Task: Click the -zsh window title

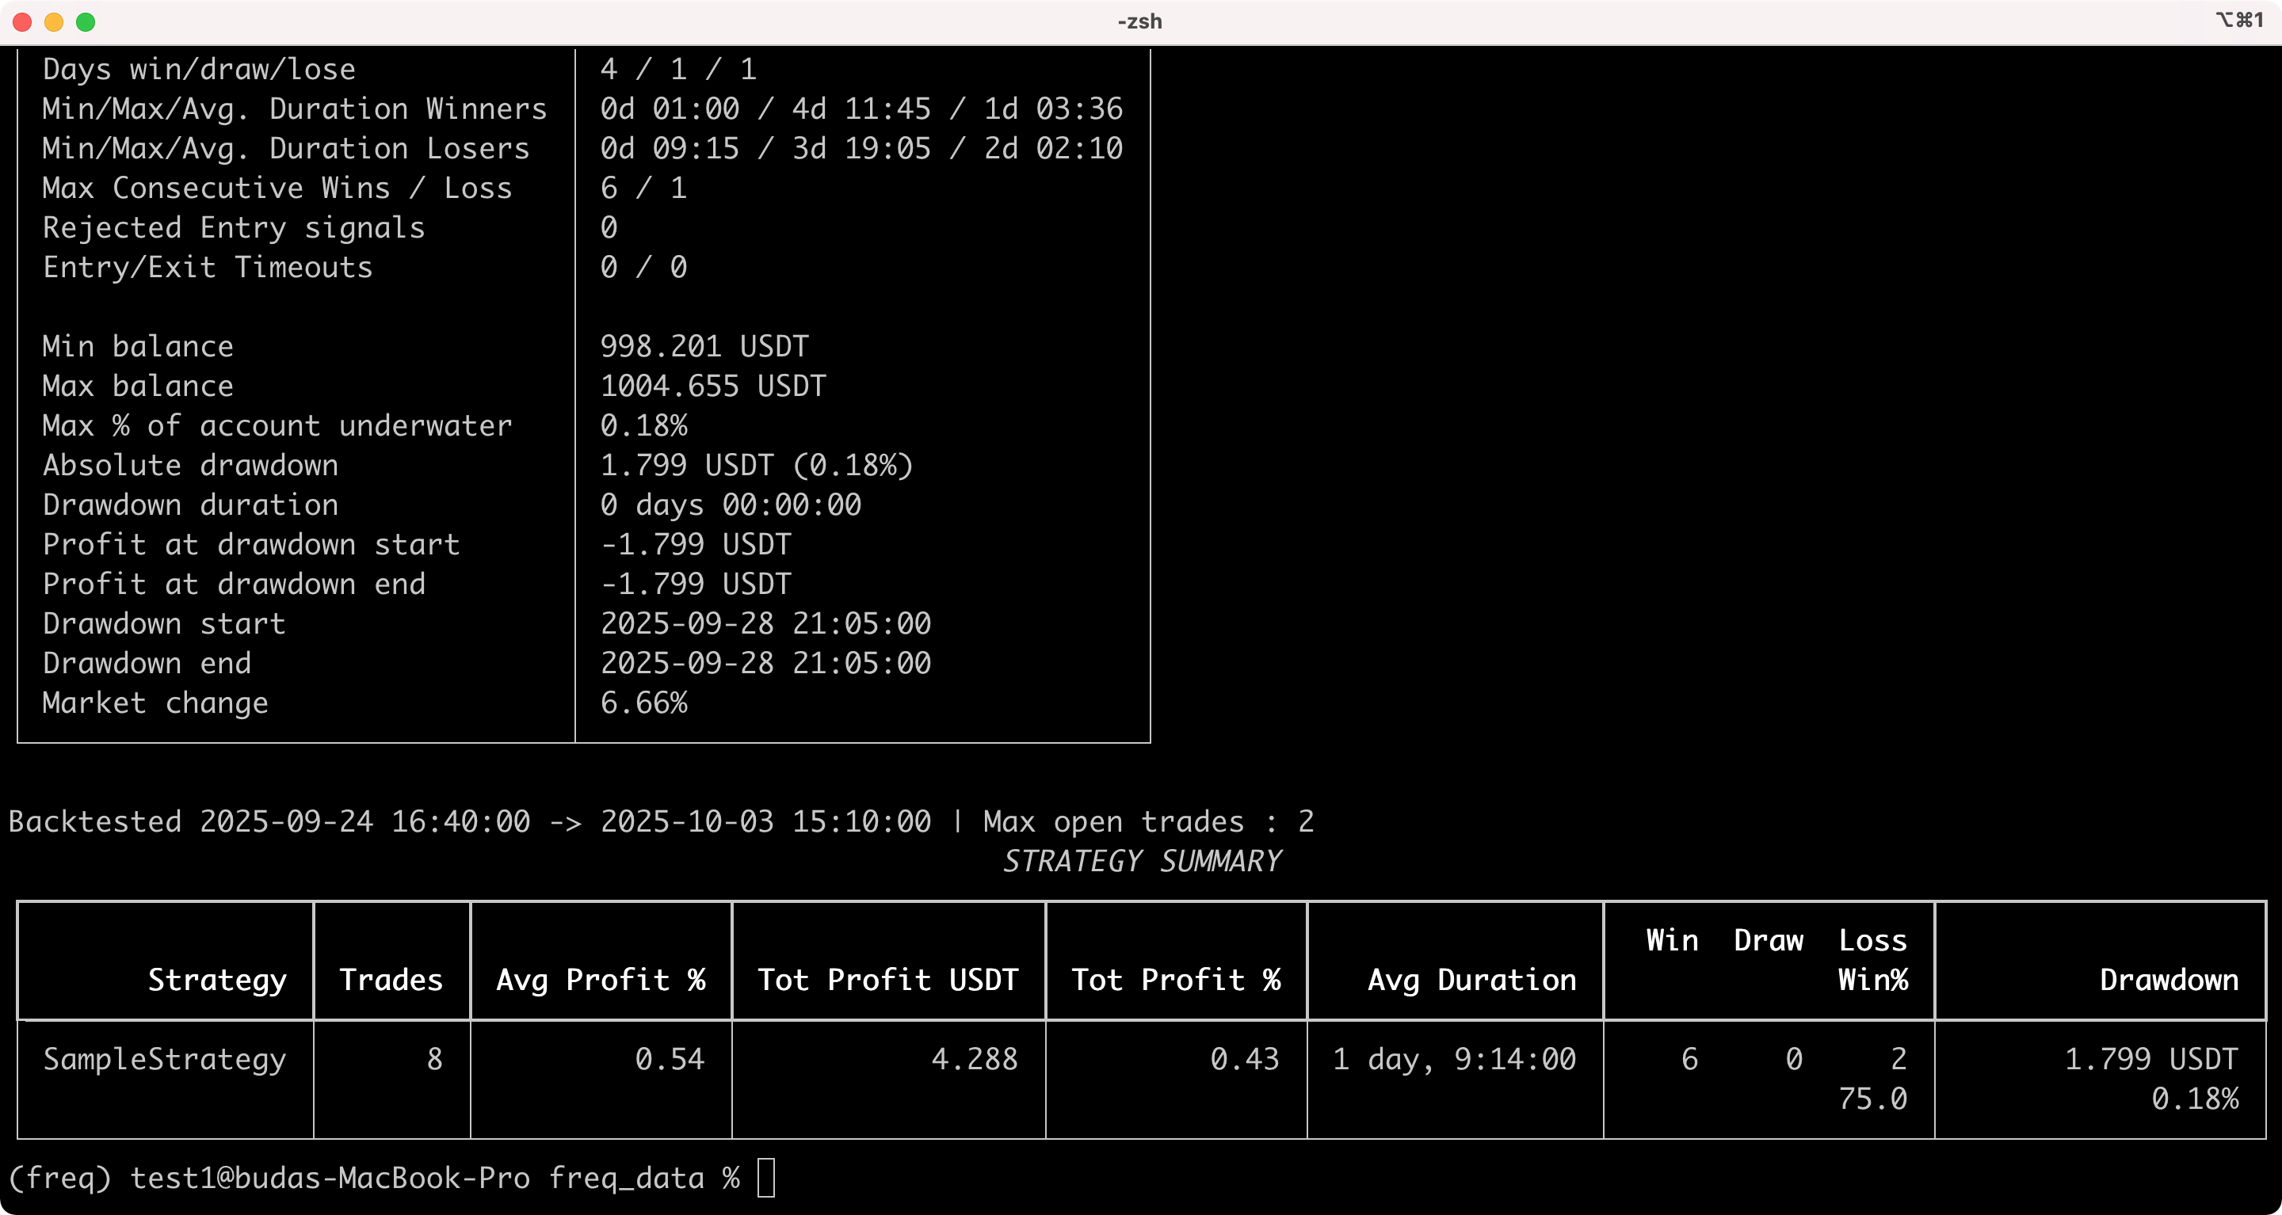Action: point(1139,21)
